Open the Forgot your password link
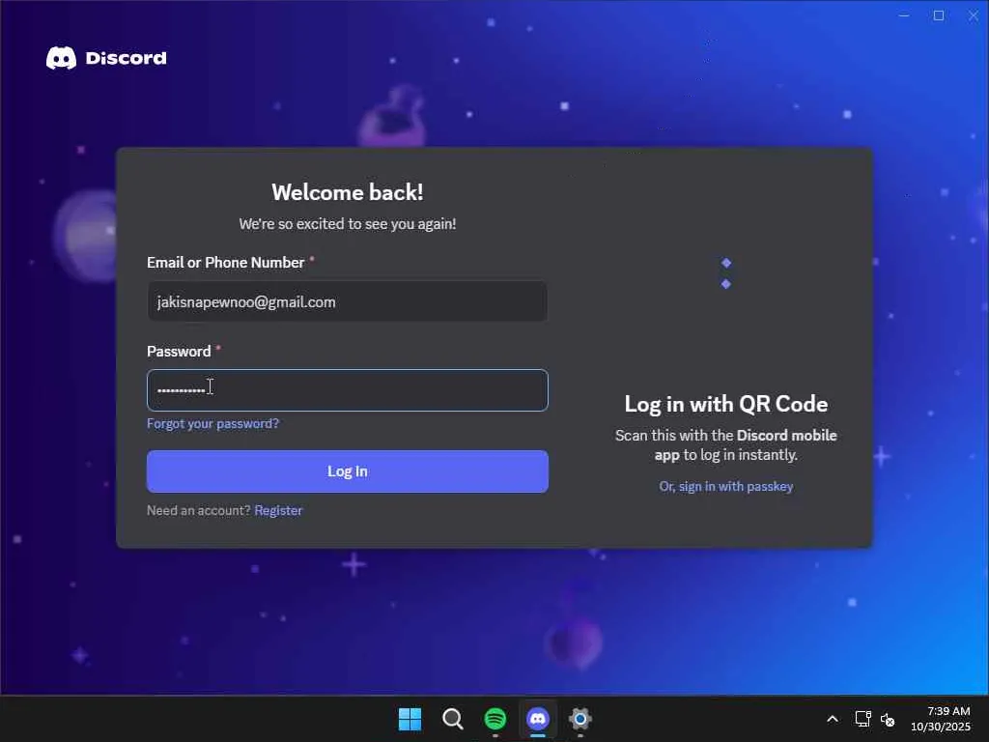The height and width of the screenshot is (742, 989). coord(213,423)
